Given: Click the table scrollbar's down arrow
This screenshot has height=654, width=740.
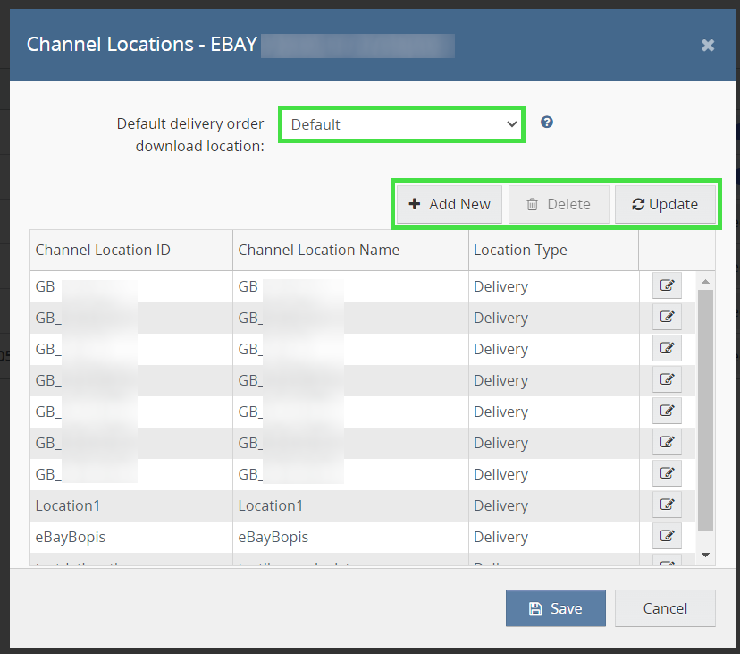Looking at the screenshot, I should (x=705, y=555).
